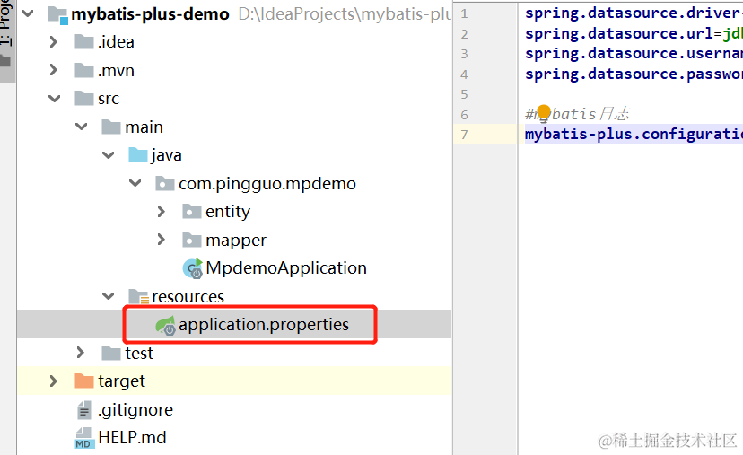Screen dimensions: 743x455
Task: Select the mapper package name
Action: point(236,241)
